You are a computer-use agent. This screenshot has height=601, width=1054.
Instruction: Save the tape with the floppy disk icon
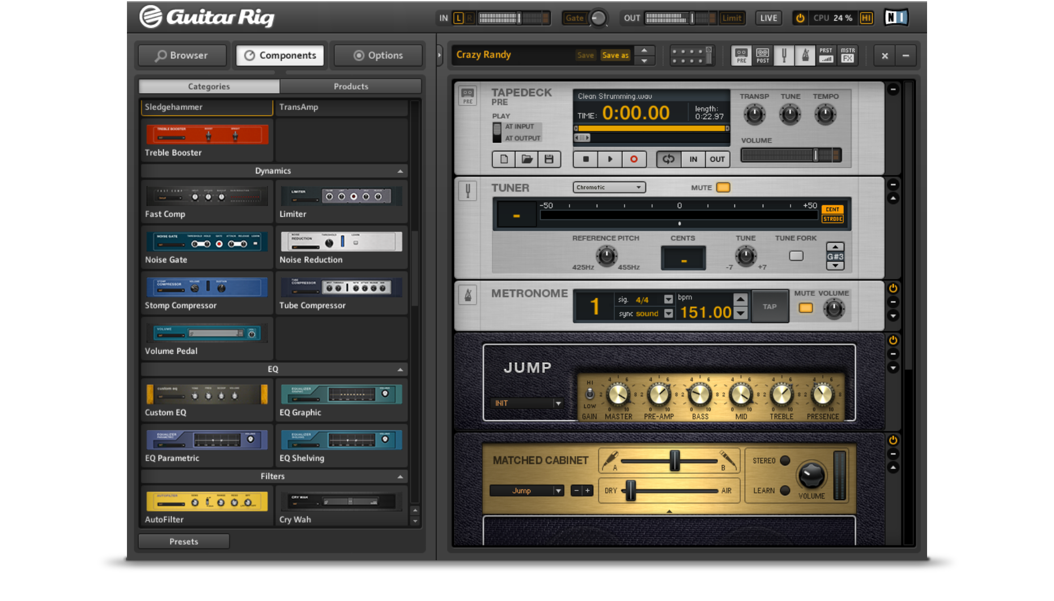[549, 159]
